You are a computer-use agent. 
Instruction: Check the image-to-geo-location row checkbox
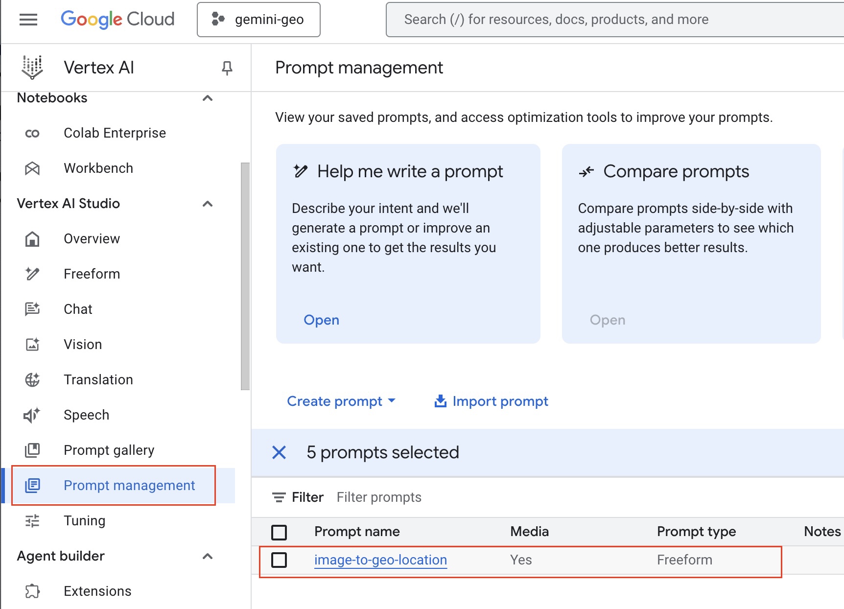(279, 560)
